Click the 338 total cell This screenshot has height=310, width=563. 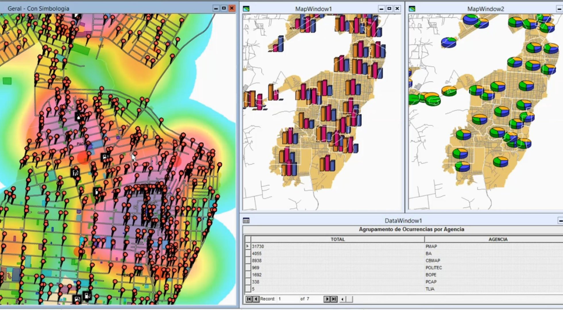pyautogui.click(x=338, y=282)
